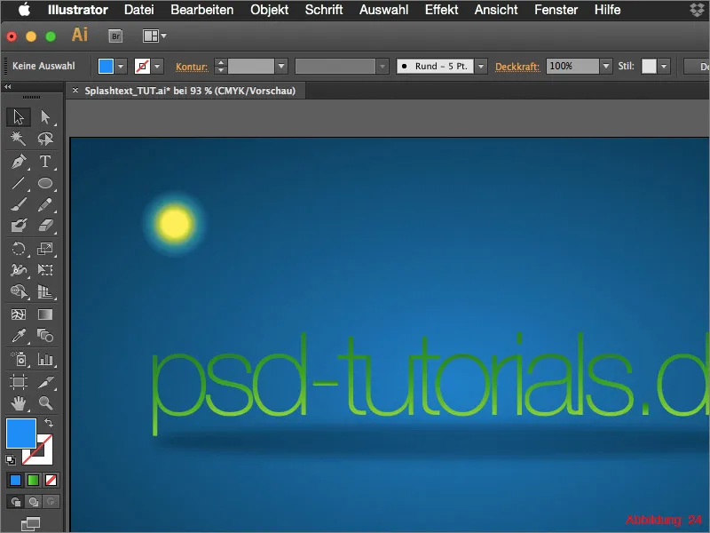Screen dimensions: 710x533
Task: Click the large blue fill swatch in toolbar
Action: [21, 434]
